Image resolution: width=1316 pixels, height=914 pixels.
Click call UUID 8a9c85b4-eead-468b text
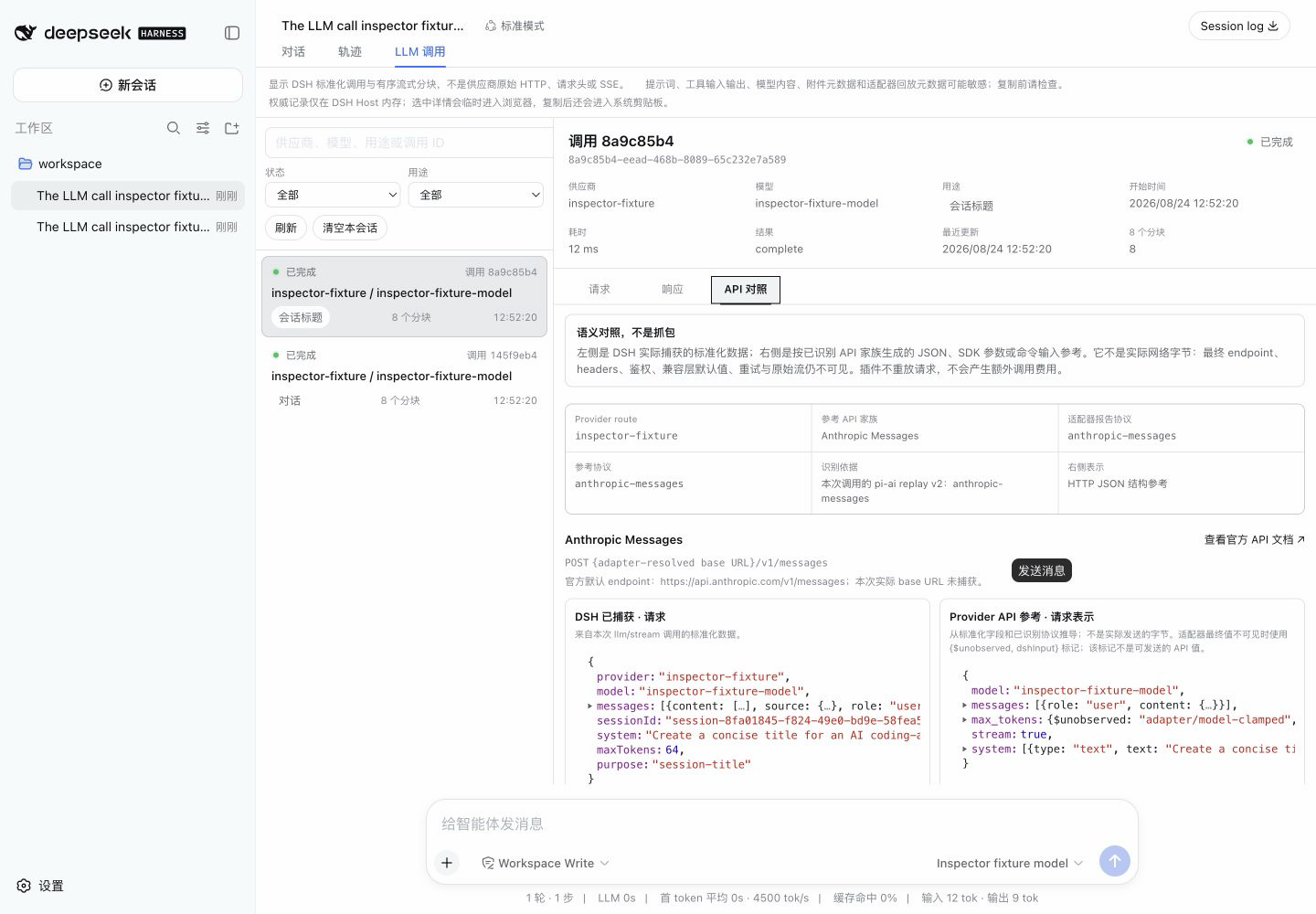coord(677,160)
